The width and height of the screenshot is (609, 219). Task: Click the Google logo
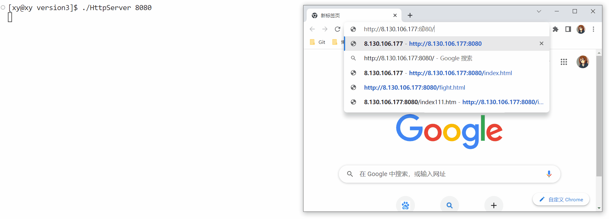pyautogui.click(x=449, y=131)
